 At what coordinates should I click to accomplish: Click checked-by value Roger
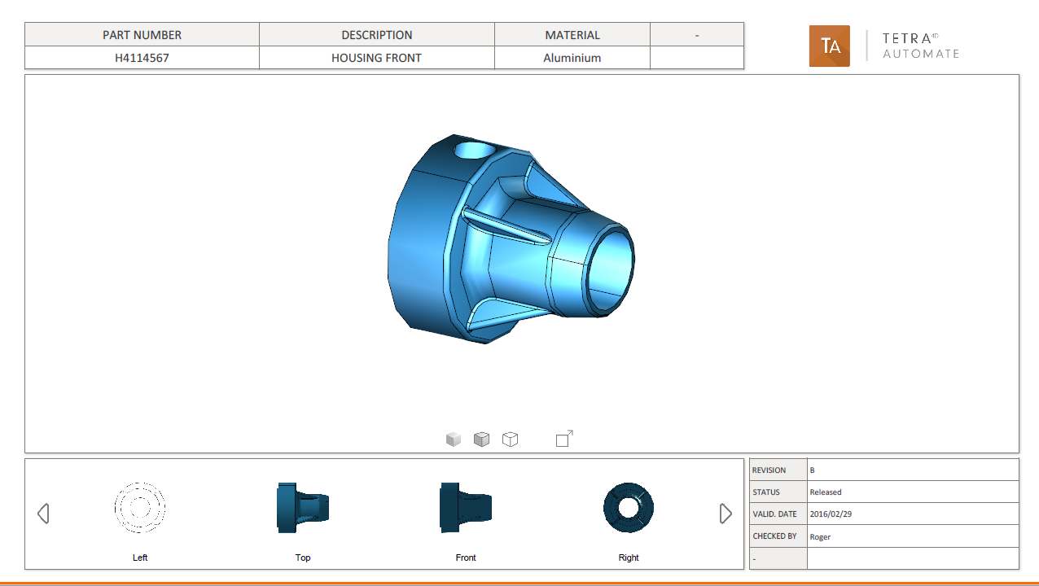tap(820, 537)
